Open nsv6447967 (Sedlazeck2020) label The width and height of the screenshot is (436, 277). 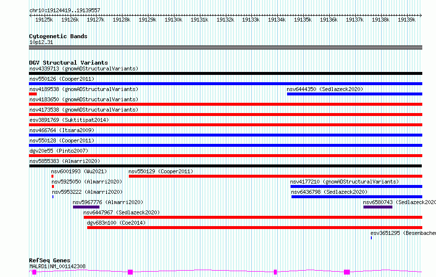tap(121, 212)
